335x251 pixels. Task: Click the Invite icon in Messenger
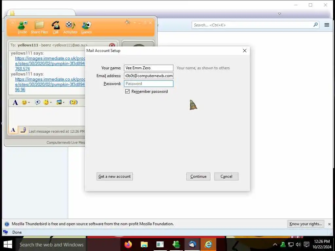pyautogui.click(x=23, y=27)
